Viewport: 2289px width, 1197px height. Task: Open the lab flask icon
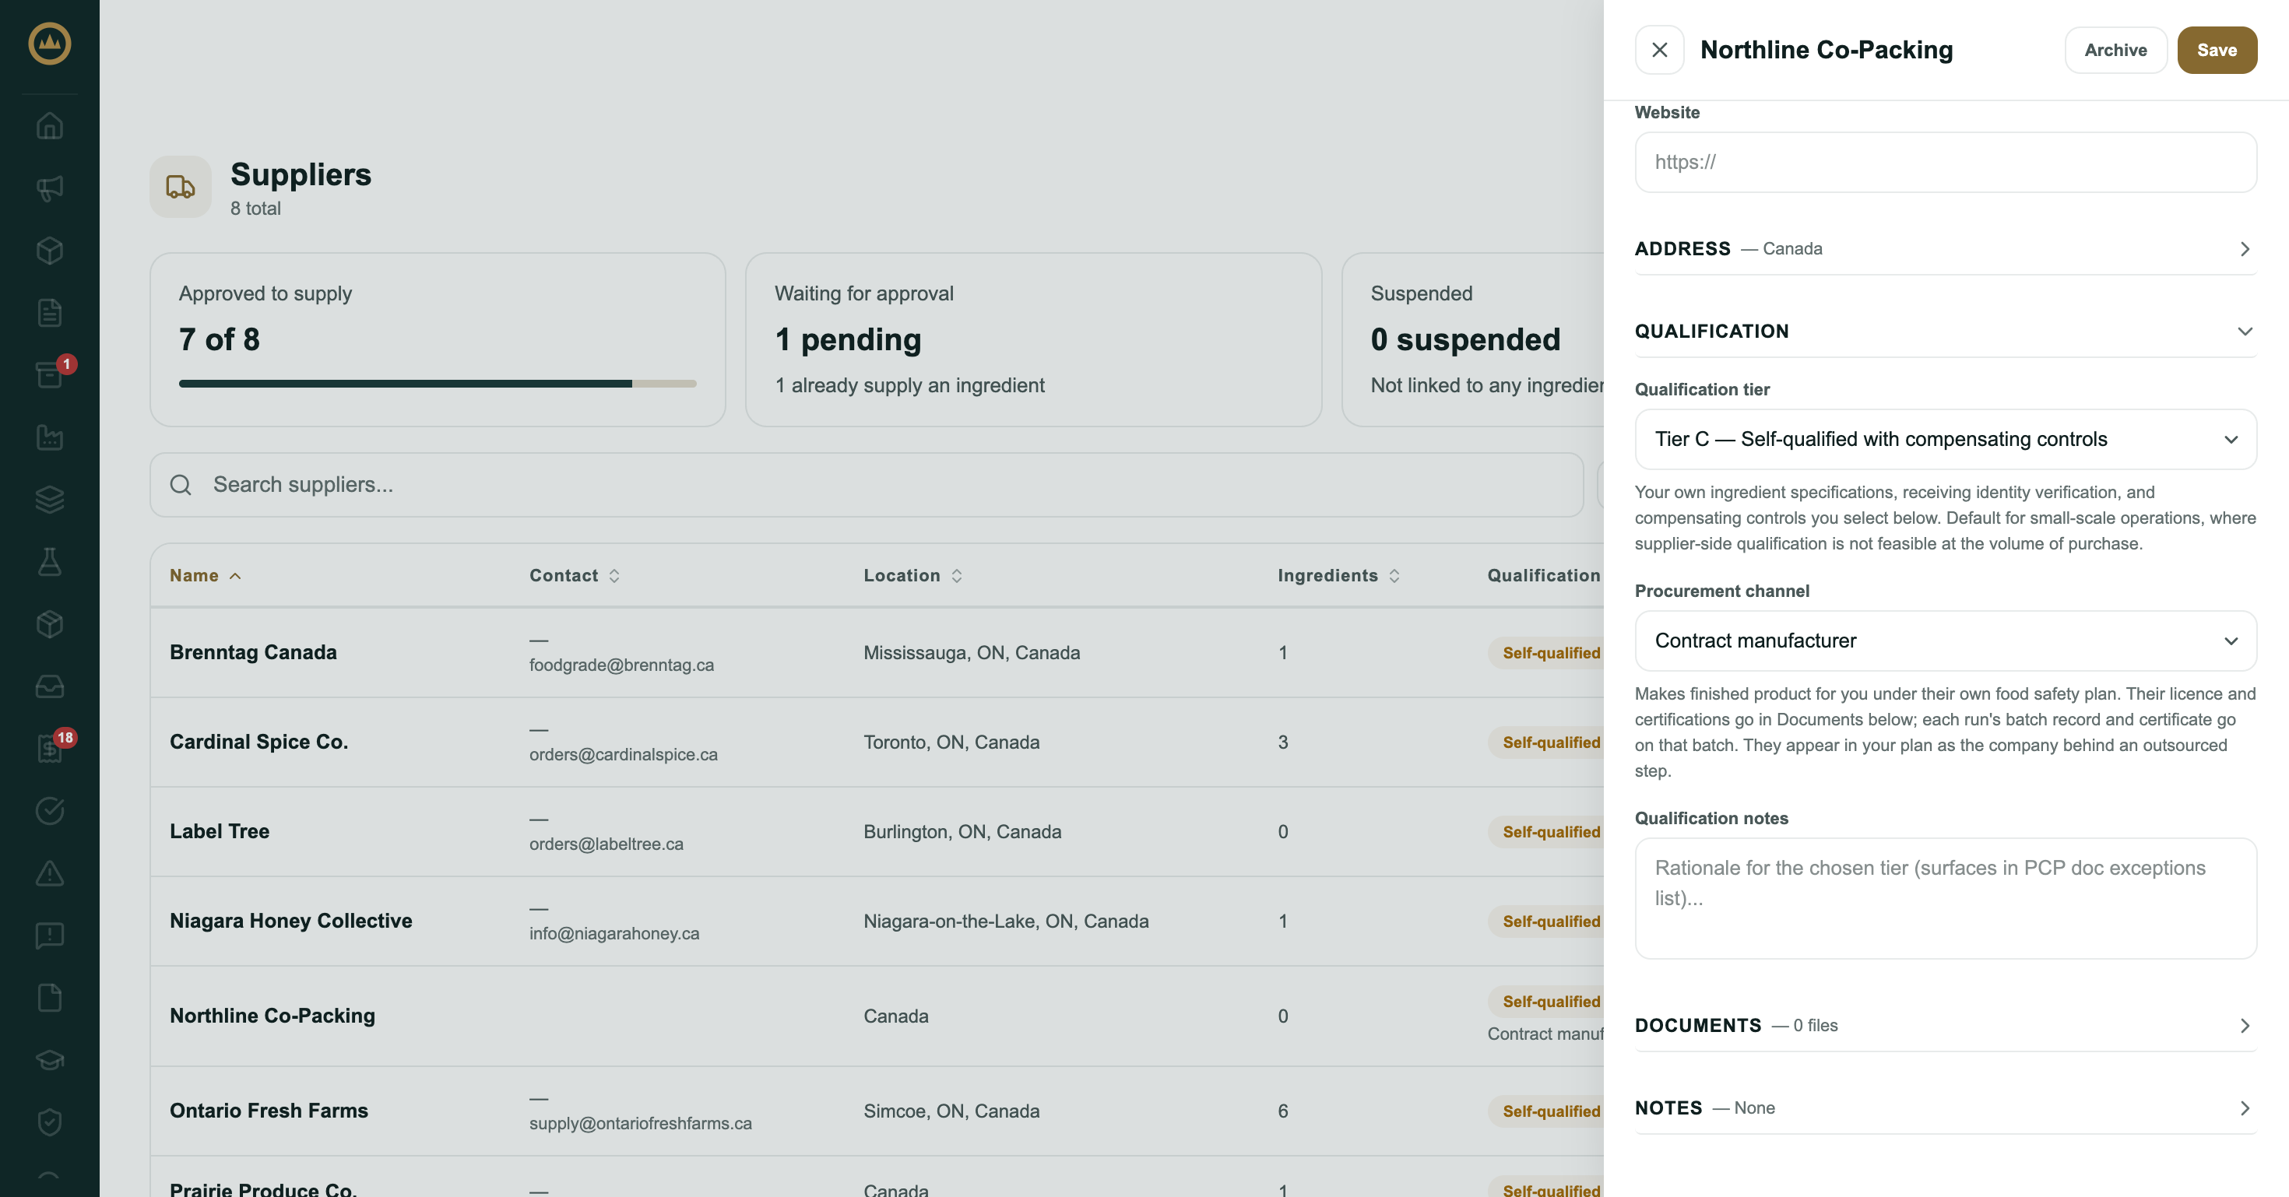pos(50,561)
